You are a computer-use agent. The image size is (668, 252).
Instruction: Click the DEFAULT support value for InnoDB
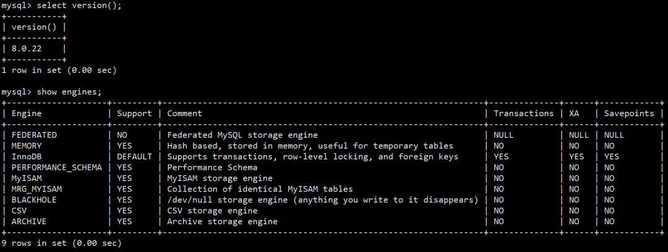[134, 157]
